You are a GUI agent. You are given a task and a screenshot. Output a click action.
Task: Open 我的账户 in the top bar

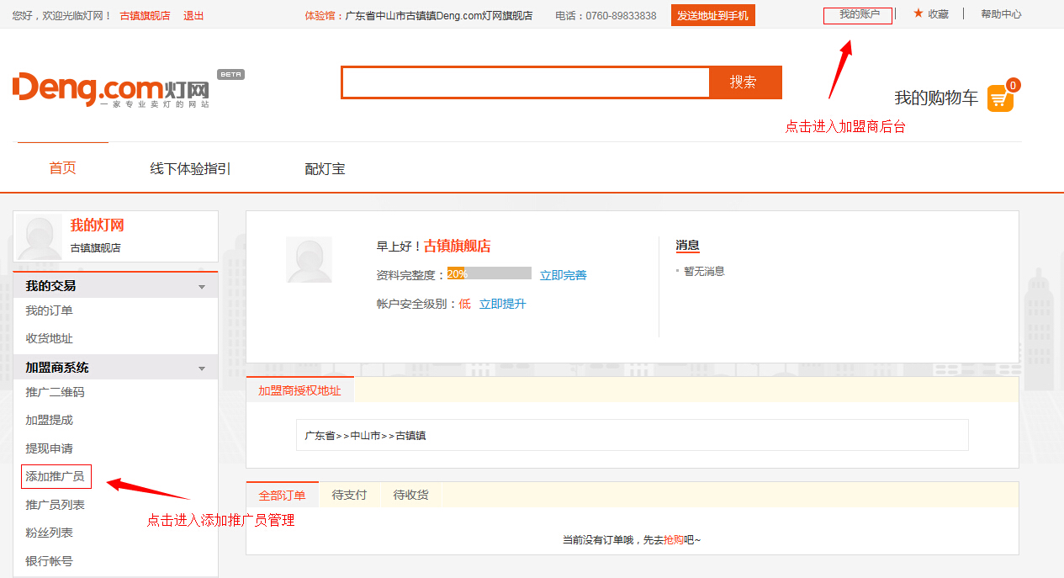(859, 14)
